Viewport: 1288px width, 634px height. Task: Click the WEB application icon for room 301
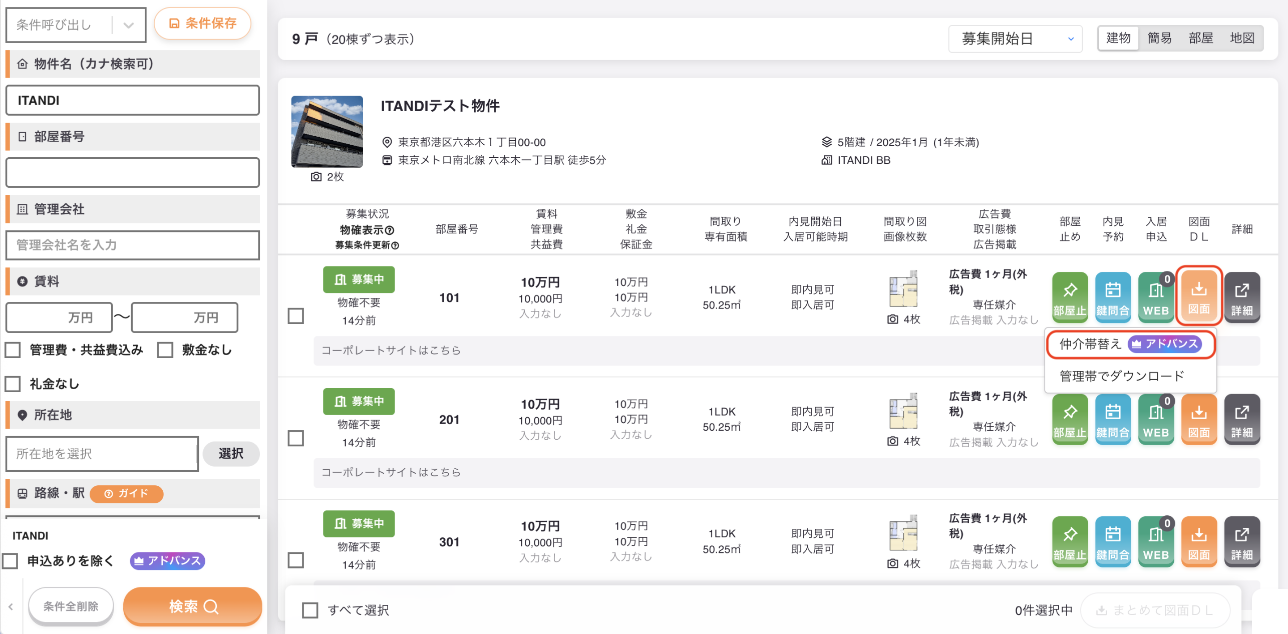pyautogui.click(x=1156, y=541)
